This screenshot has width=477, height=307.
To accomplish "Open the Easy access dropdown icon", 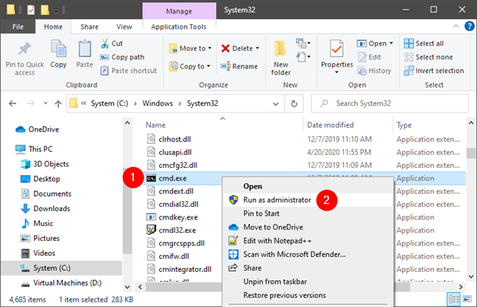I will (303, 57).
